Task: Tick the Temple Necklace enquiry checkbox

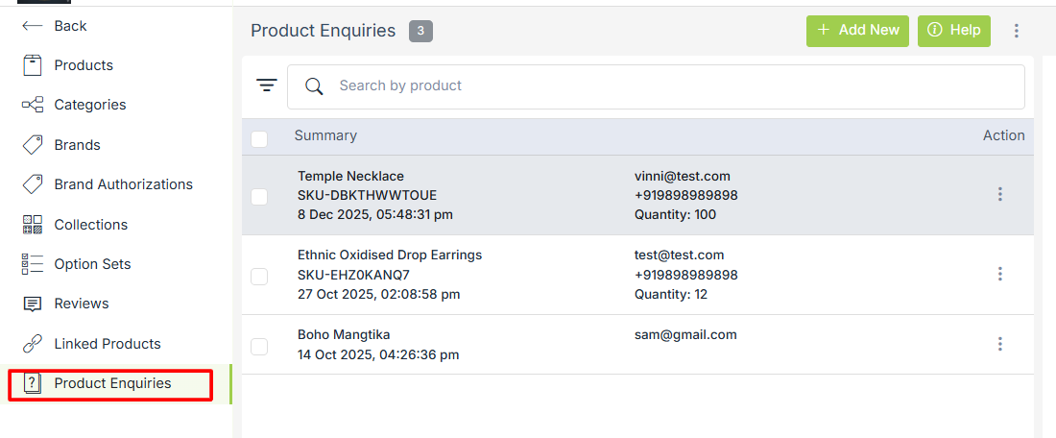Action: 259,196
